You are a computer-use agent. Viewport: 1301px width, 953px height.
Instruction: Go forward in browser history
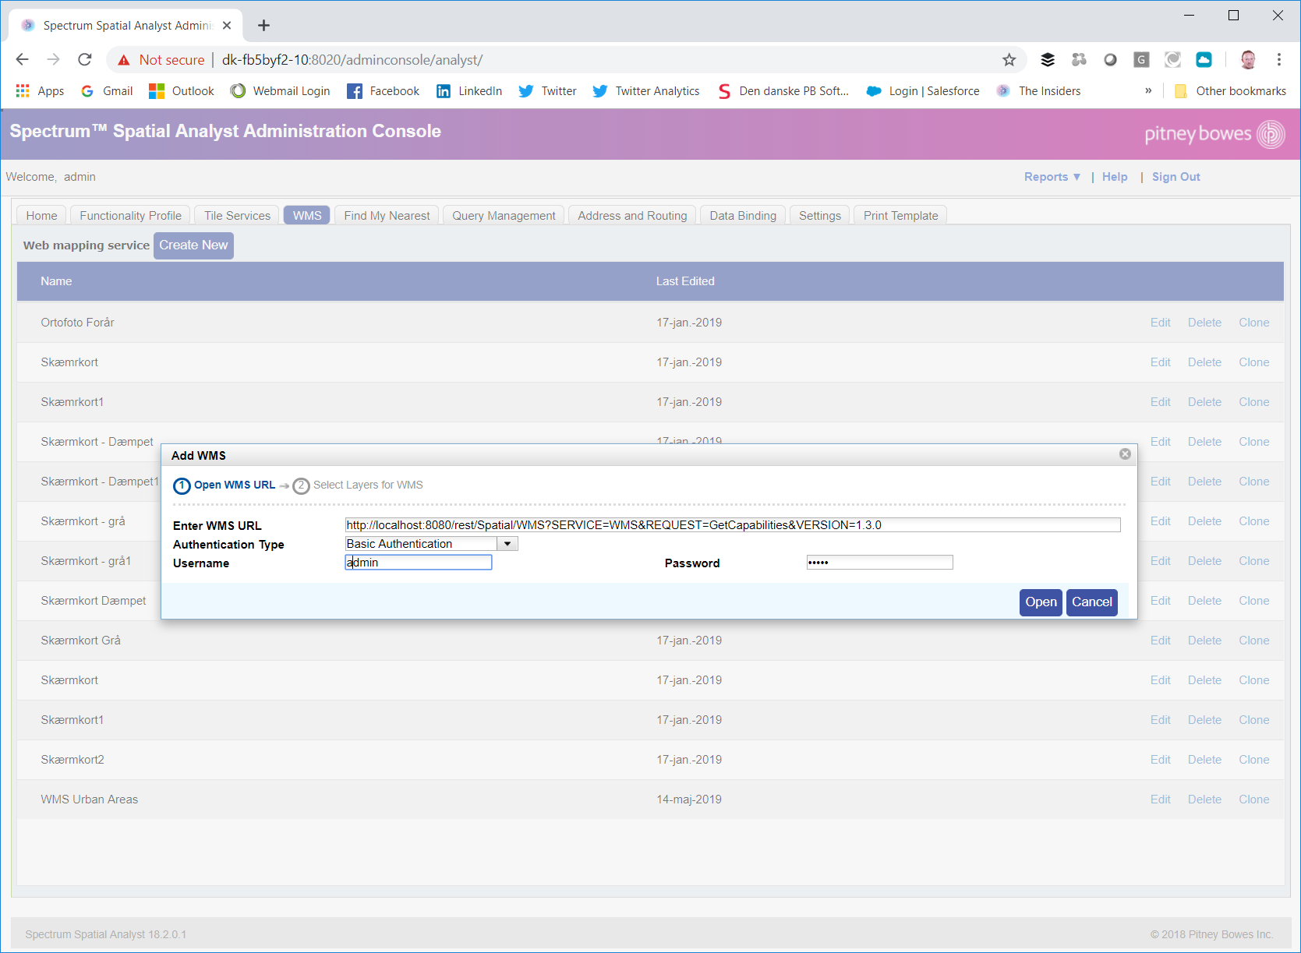pos(53,59)
